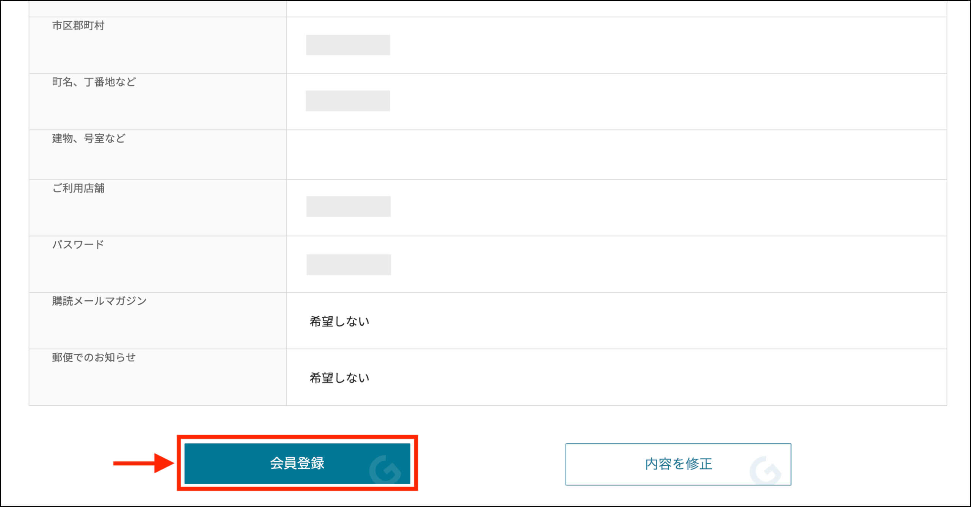Screen dimensions: 971x507
Task: Click the masked value beside ご利用店舗
Action: pyautogui.click(x=348, y=206)
